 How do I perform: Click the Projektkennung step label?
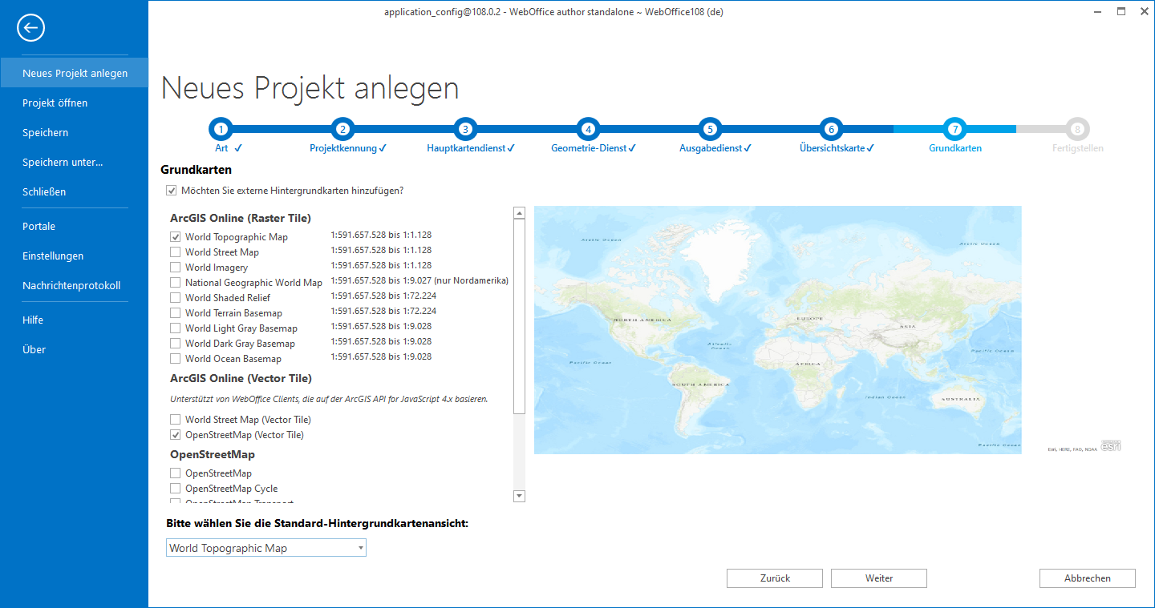pyautogui.click(x=343, y=148)
